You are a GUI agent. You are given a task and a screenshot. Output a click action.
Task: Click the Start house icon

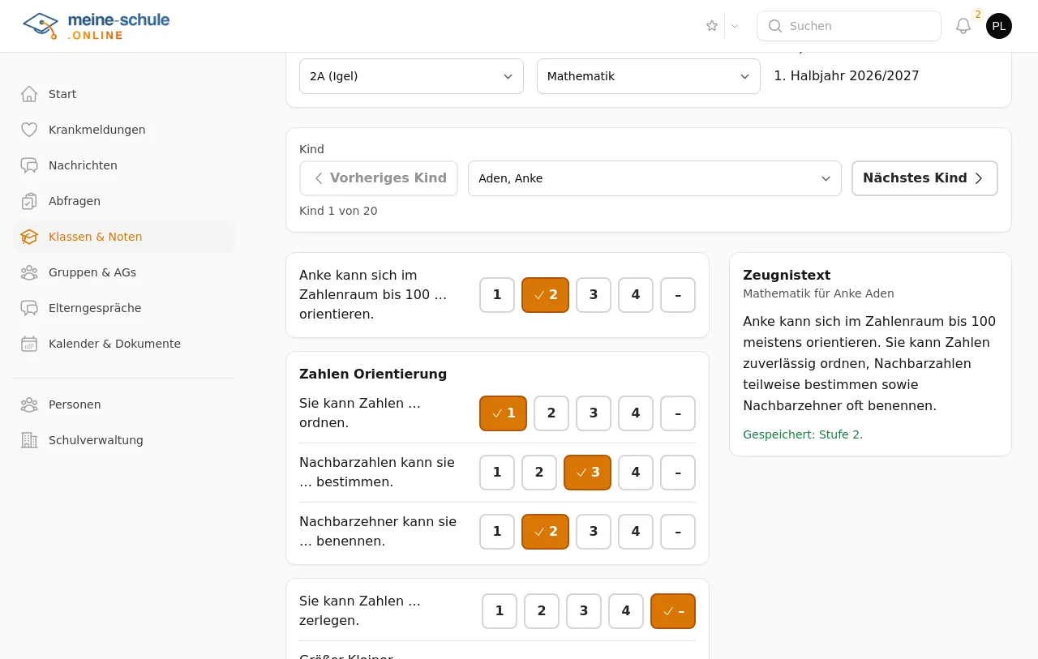click(x=29, y=94)
